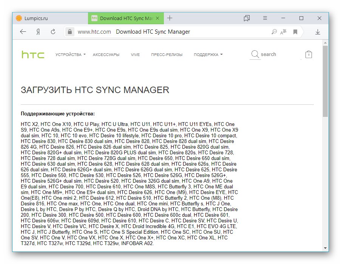
Task: Select the Download HTC Sync Manager tab
Action: click(x=126, y=18)
